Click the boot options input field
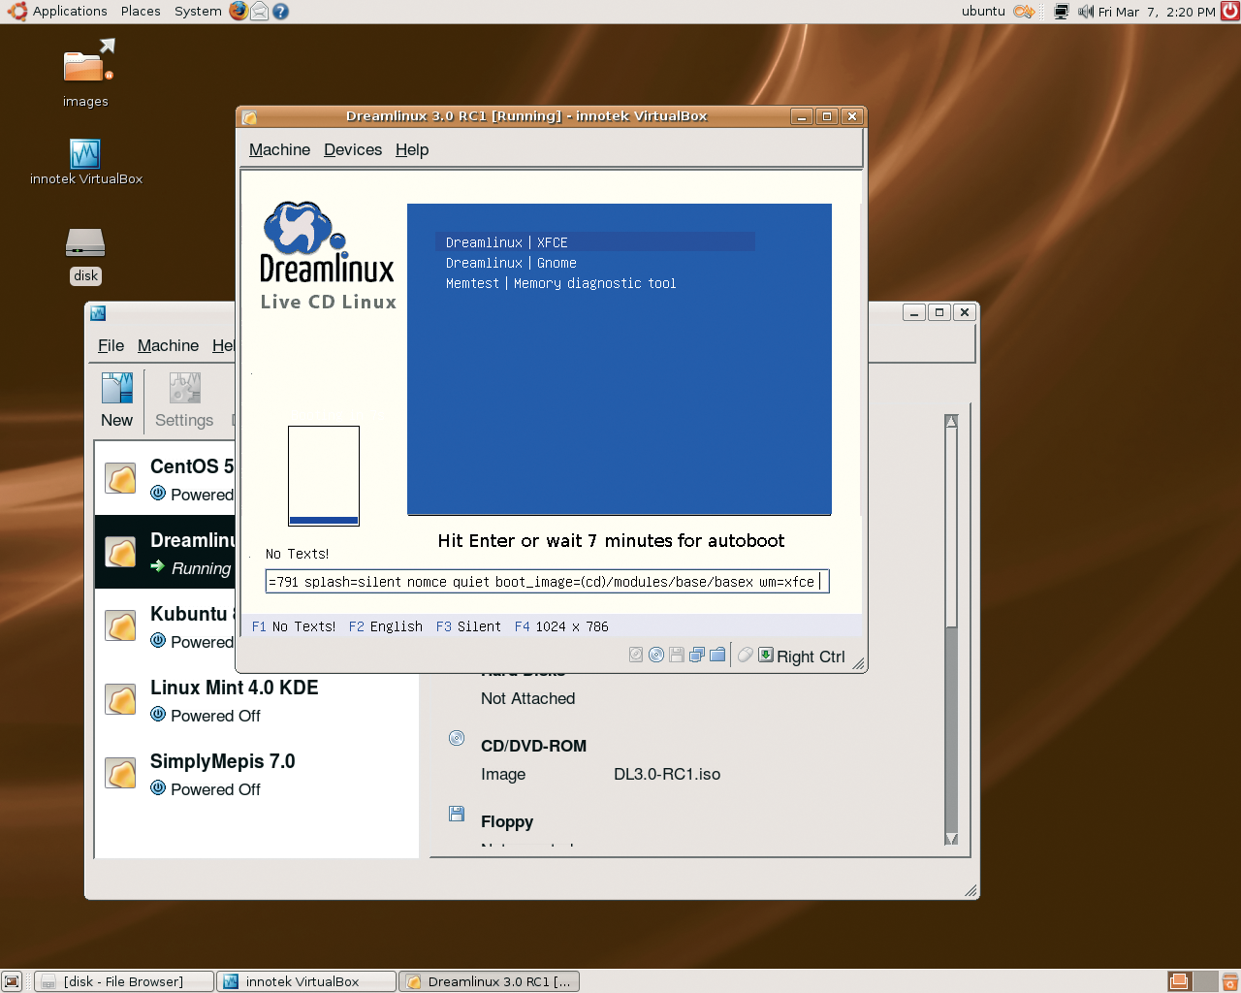Image resolution: width=1241 pixels, height=993 pixels. click(x=547, y=581)
